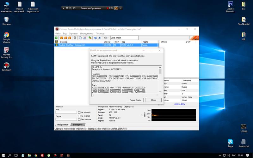Open uTorrent from the taskbar
253x158 pixels.
[x=49, y=155]
